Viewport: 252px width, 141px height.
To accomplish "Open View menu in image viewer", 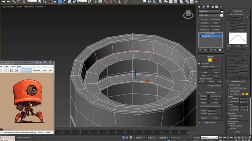I will pos(7,67).
